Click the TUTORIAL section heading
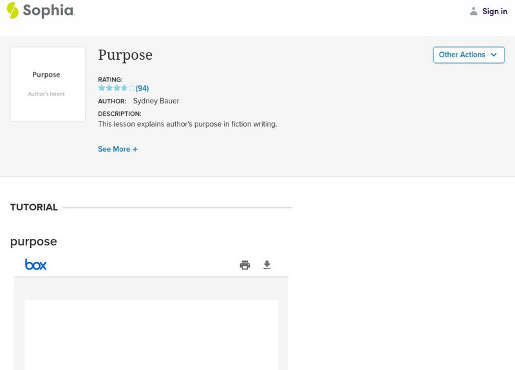The height and width of the screenshot is (370, 515). click(34, 207)
